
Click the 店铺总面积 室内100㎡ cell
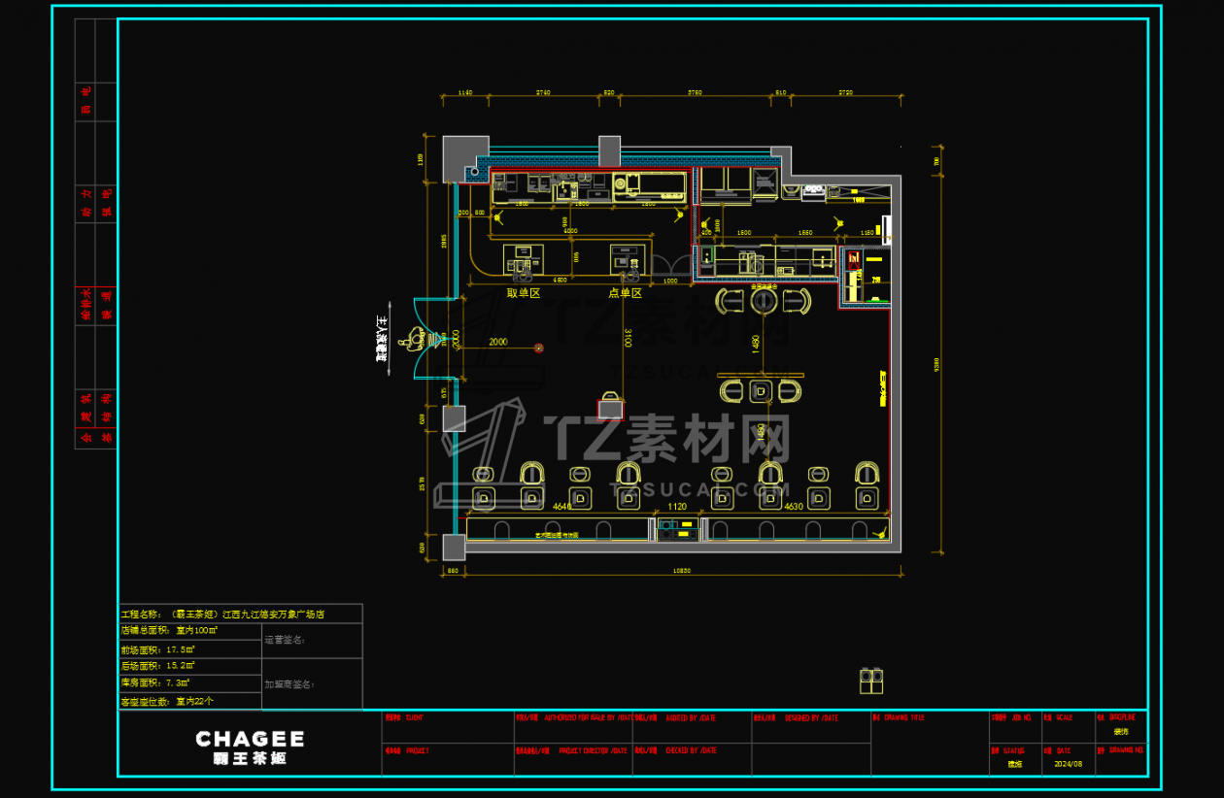pos(189,631)
